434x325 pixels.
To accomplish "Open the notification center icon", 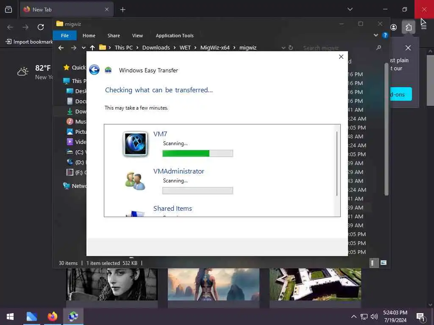I will [420, 317].
